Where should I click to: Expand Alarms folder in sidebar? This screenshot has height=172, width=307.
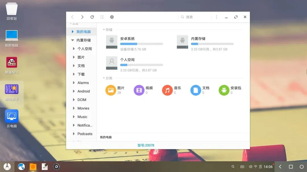coord(74,83)
